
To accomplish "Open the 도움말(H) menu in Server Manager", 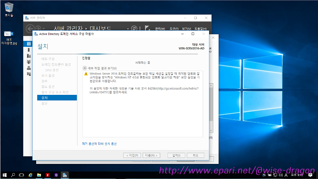I will [x=201, y=29].
